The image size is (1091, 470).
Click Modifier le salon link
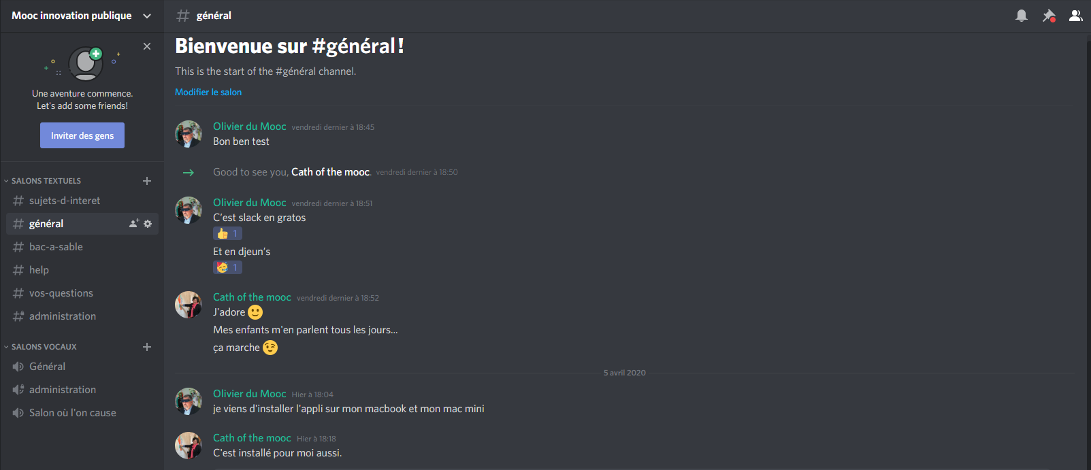[x=208, y=92]
